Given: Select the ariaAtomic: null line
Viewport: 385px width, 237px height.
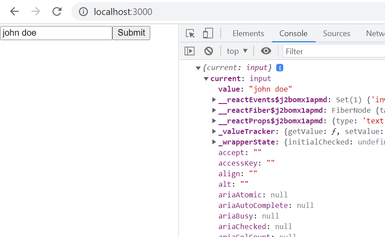Looking at the screenshot, I should point(253,195).
